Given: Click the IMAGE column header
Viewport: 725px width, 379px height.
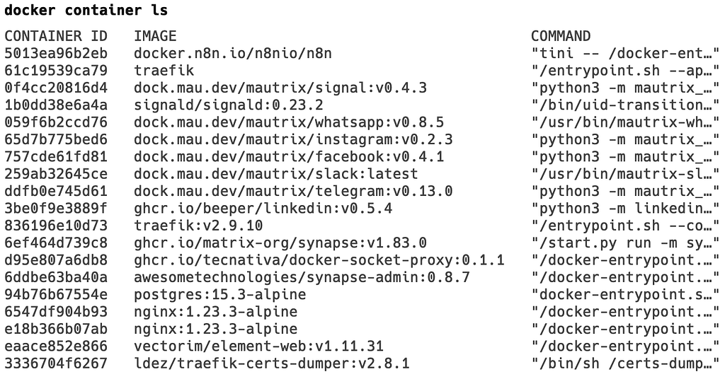Looking at the screenshot, I should click(x=155, y=36).
